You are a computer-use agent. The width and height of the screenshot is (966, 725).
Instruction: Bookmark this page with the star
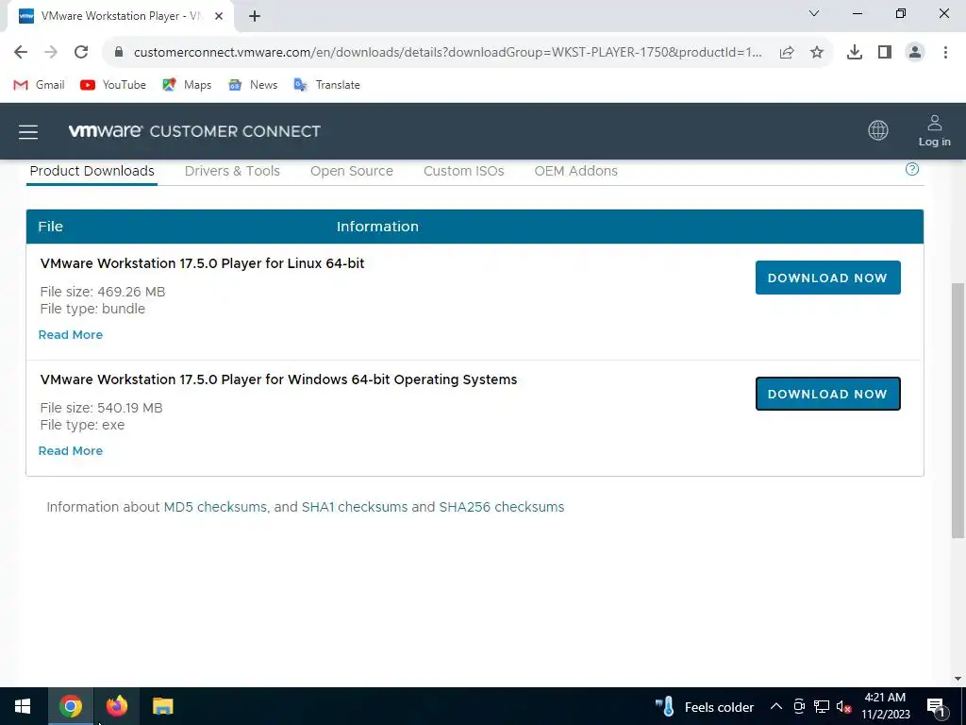(817, 53)
